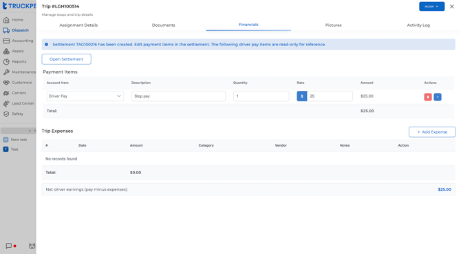Click the blue add payment item icon
Image resolution: width=461 pixels, height=254 pixels.
pyautogui.click(x=438, y=97)
